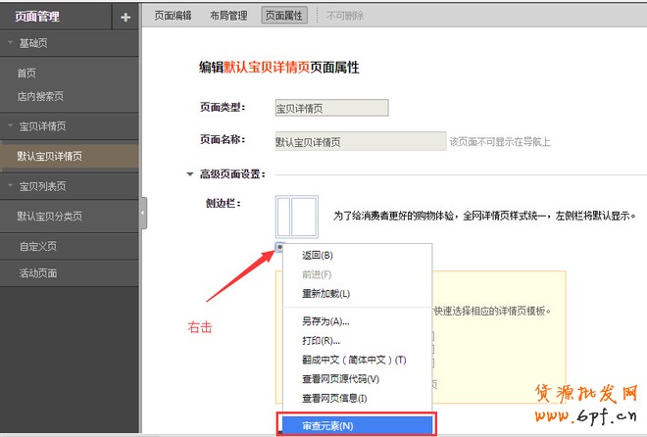Click the plus icon beside 页面管理
Image resolution: width=647 pixels, height=437 pixels.
[x=124, y=17]
